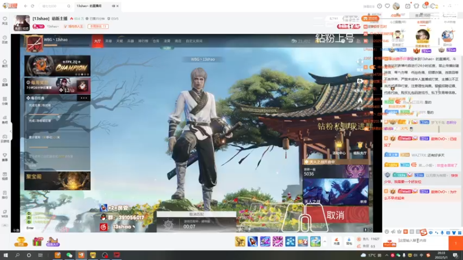
Task: Open the 聚宝阁 treasure banner
Action: point(57,180)
